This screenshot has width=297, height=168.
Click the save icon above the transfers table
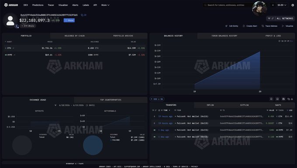point(283,99)
